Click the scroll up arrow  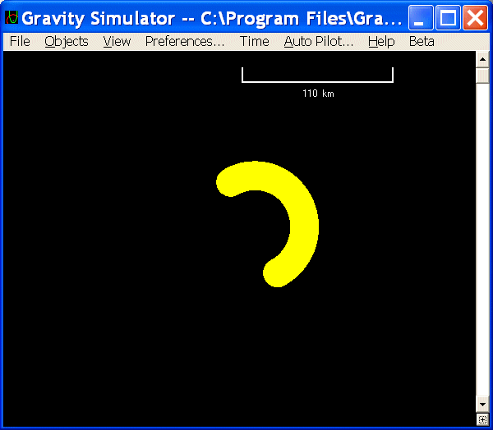[482, 59]
